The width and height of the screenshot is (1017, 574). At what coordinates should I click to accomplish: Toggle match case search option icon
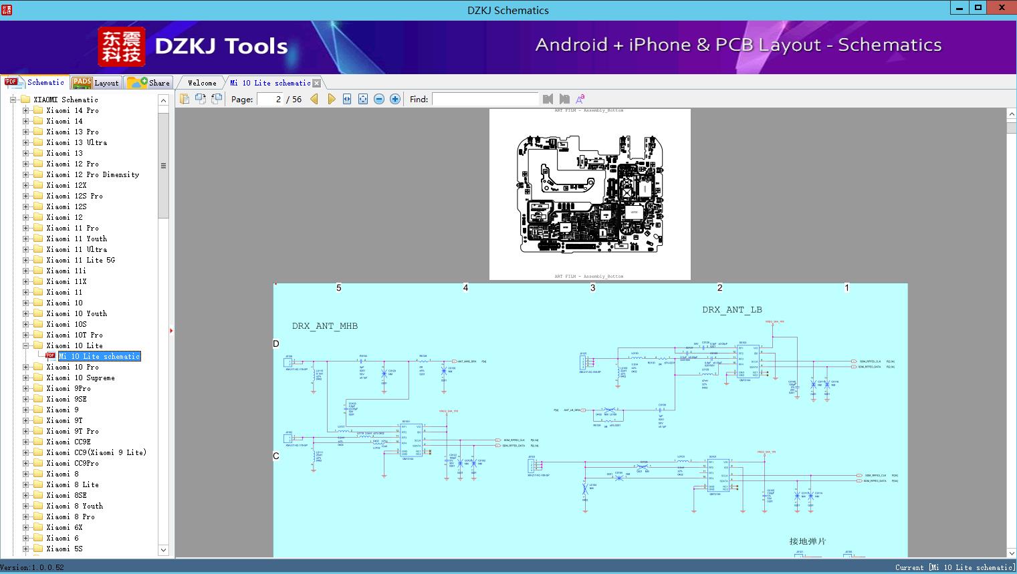pos(580,99)
